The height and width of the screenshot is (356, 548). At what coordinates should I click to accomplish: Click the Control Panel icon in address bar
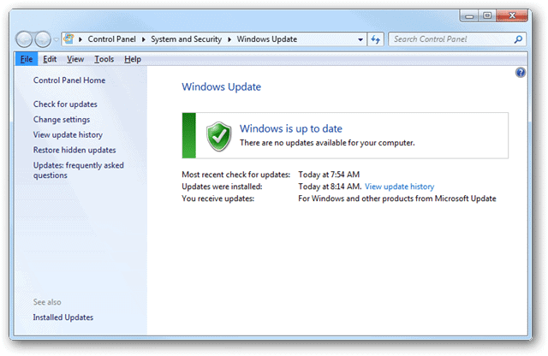68,39
